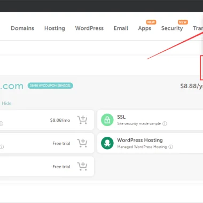Open the WordPress menu
203x203 pixels.
tap(89, 28)
